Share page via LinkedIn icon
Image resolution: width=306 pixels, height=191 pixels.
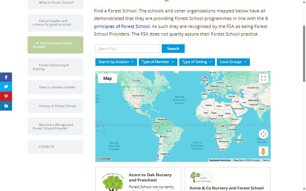pyautogui.click(x=6, y=106)
